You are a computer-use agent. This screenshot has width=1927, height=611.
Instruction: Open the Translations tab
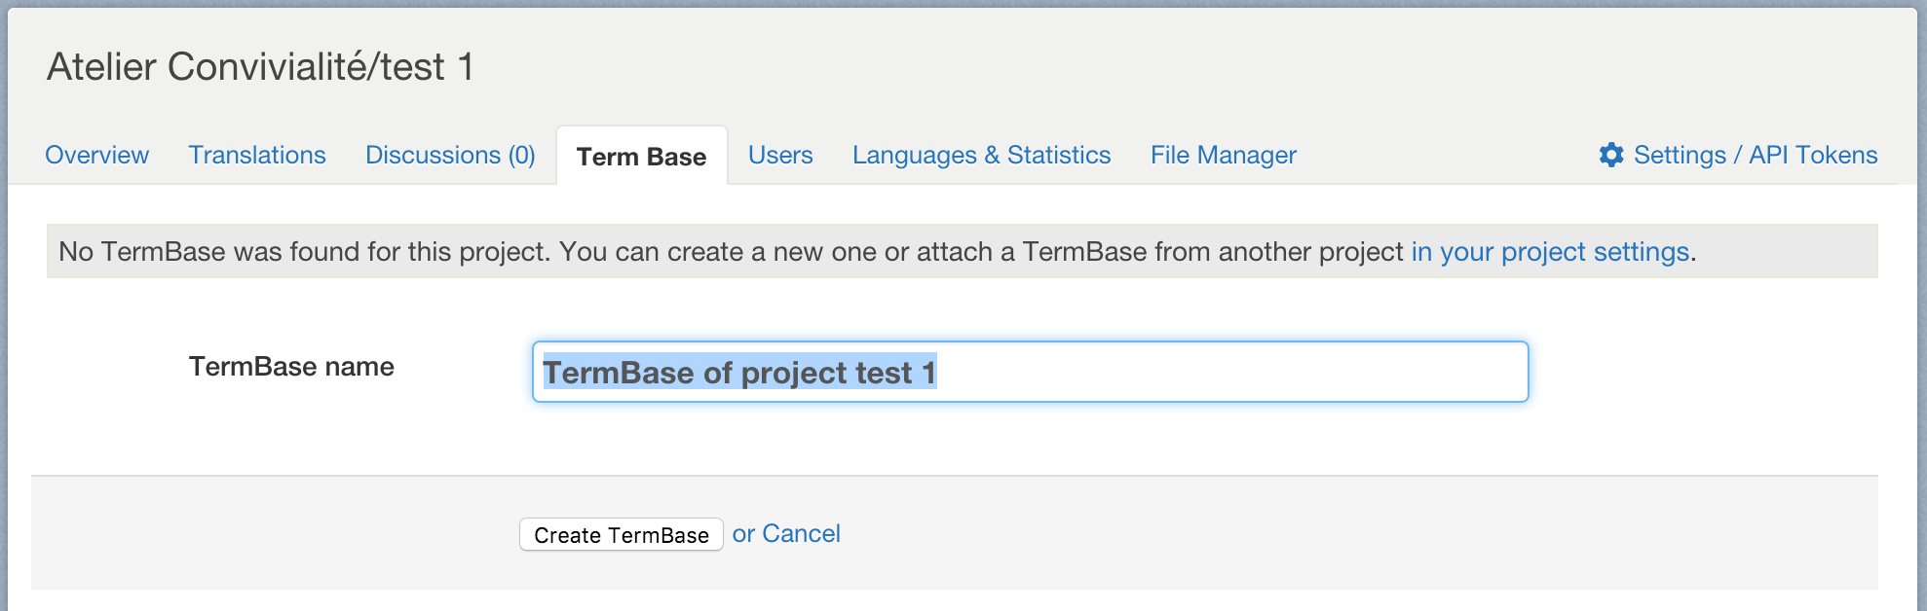(257, 155)
